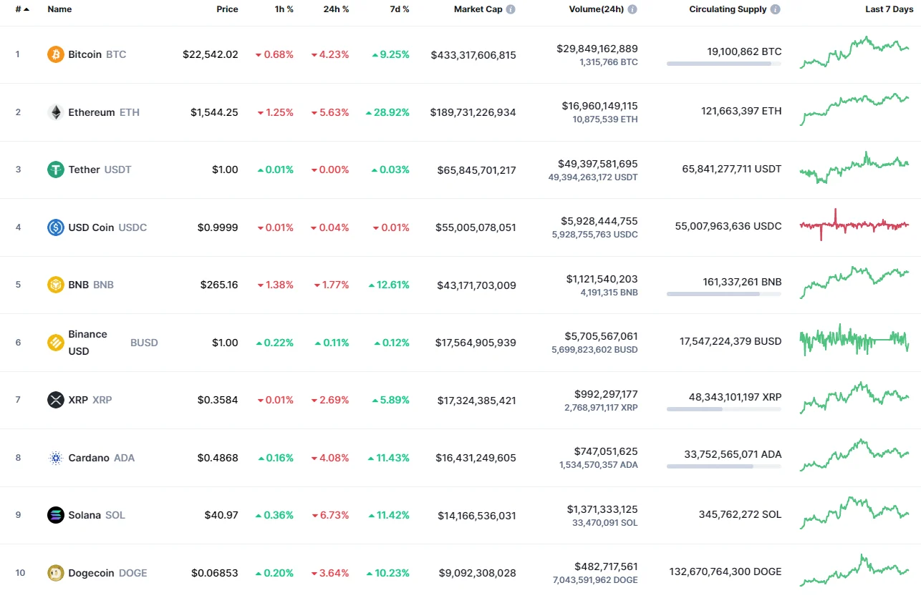
Task: Click the Dogecoin DOGE logo icon
Action: [54, 572]
